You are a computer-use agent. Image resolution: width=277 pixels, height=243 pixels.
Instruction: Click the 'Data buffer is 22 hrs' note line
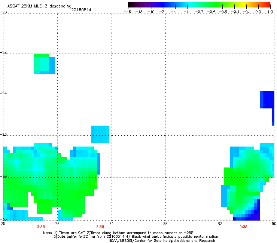136,237
